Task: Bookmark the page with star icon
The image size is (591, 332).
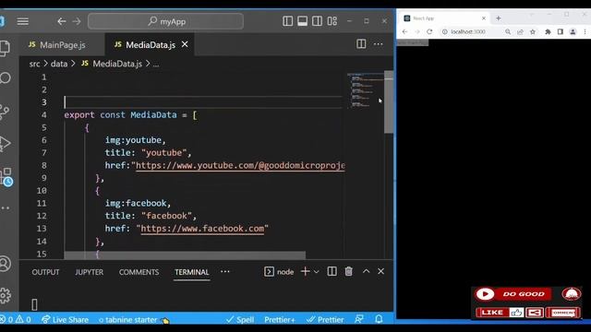Action: point(533,32)
